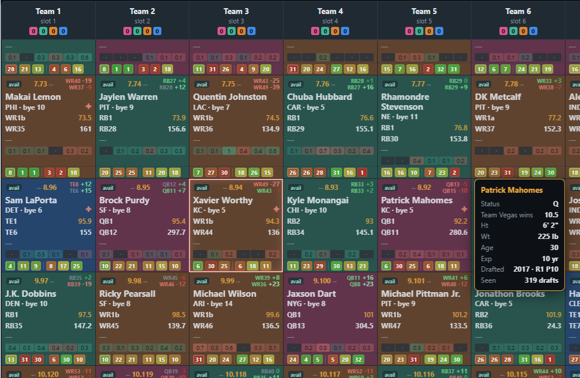Click Team 2's pink 0 counter badge
This screenshot has height=378, width=580.
point(127,31)
